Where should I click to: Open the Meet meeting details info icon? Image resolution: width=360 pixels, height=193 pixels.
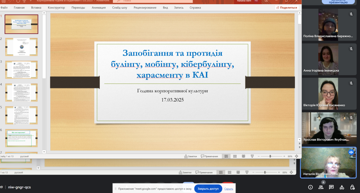[x=310, y=187]
